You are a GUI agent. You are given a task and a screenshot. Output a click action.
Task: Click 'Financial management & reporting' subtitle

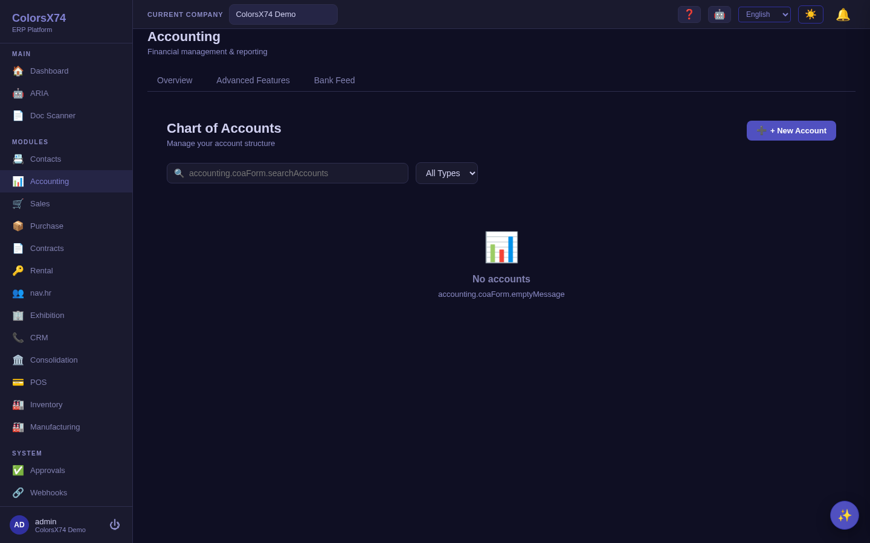(207, 52)
